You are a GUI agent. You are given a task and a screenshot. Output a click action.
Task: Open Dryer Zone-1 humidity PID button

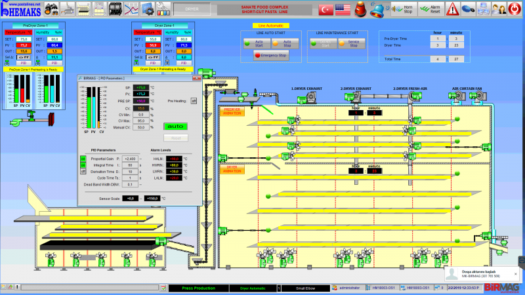[x=184, y=63]
